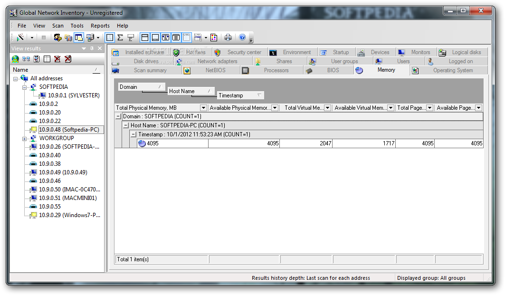Open the user-with-key credentials icon
This screenshot has height=295, width=505.
click(x=57, y=38)
